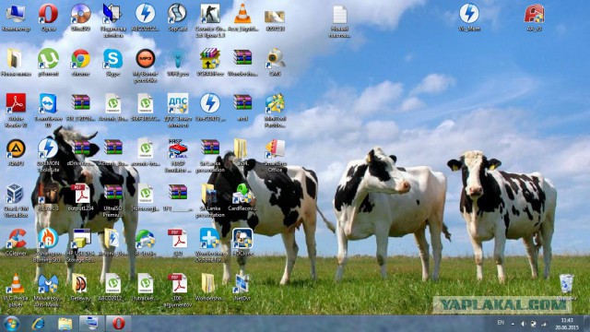This screenshot has width=590, height=332.
Task: Show hidden tray icons arrow
Action: click(513, 324)
